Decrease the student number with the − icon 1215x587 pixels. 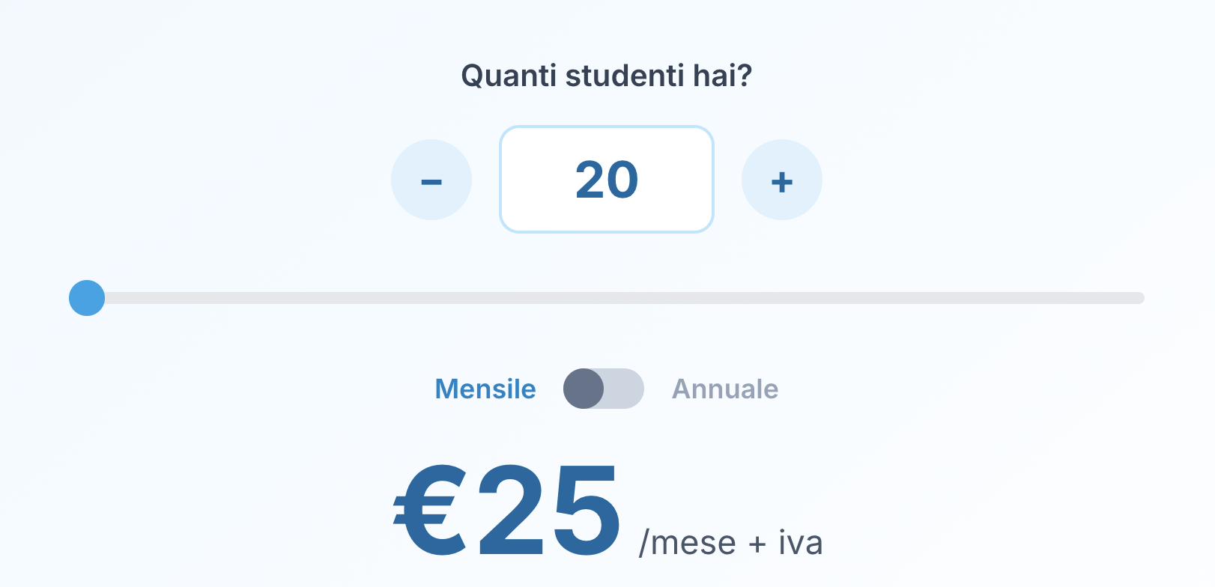[431, 180]
